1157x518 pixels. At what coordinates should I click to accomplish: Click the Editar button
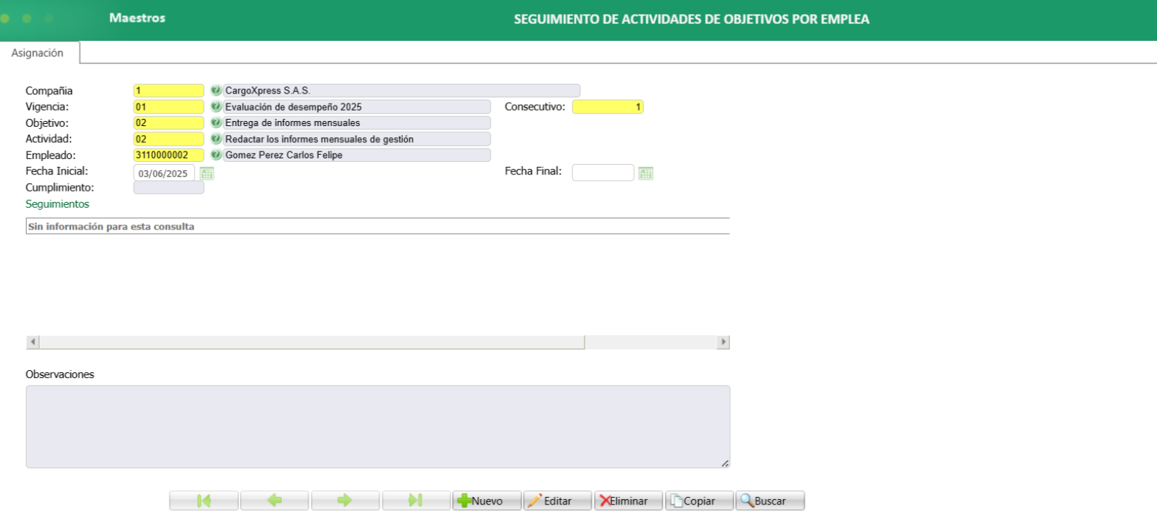(x=557, y=500)
